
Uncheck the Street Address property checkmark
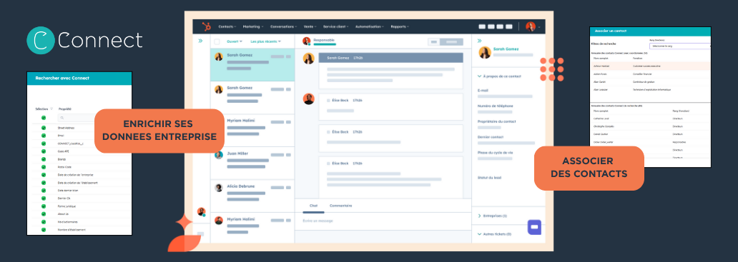pos(44,127)
